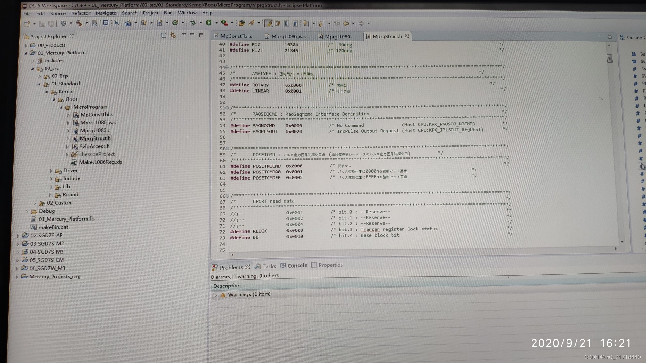Toggle Link with Editor in Project Explorer
The width and height of the screenshot is (646, 363).
173,35
